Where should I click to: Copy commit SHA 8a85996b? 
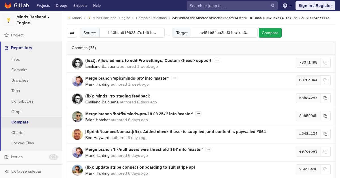[325, 116]
